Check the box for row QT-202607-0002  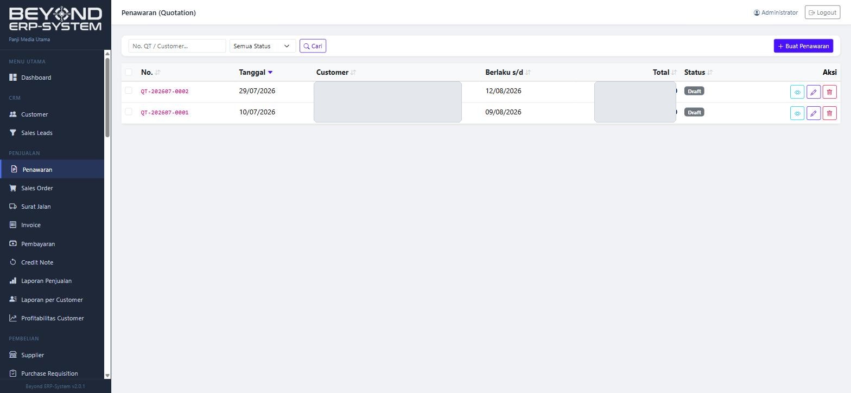[129, 91]
